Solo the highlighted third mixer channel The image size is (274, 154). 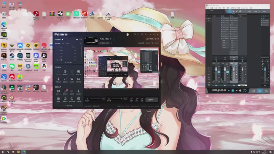point(236,69)
